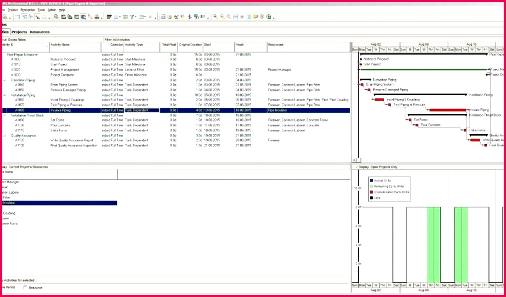506x297 pixels.
Task: Switch to the Projects tab
Action: [x=19, y=32]
